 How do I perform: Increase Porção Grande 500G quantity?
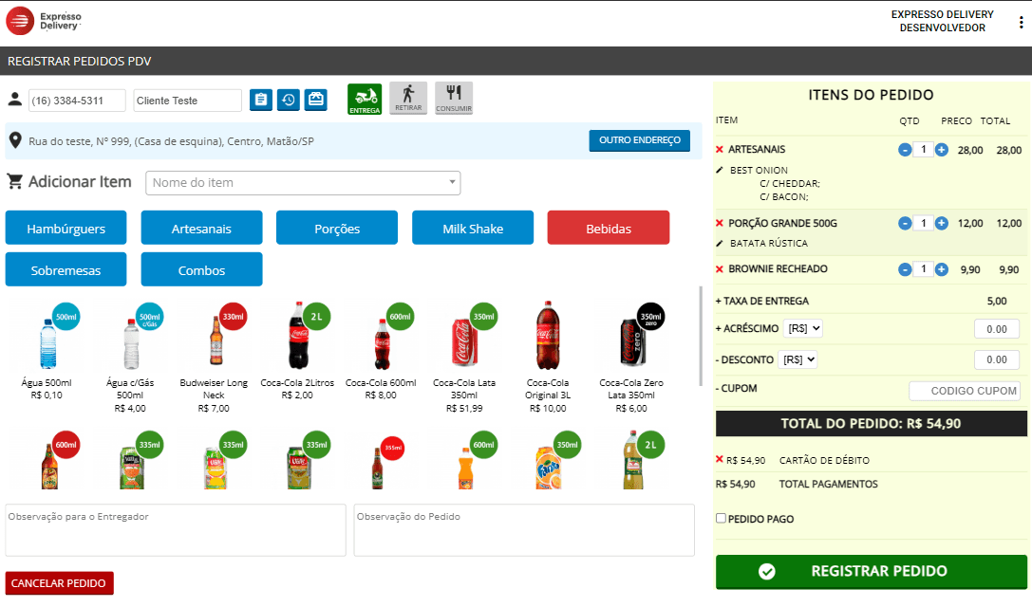coord(942,224)
